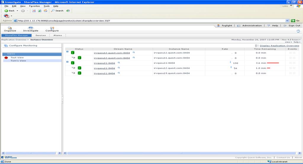
Task: Open the PDF toolbar icon dropdown arrow
Action: pos(12,16)
